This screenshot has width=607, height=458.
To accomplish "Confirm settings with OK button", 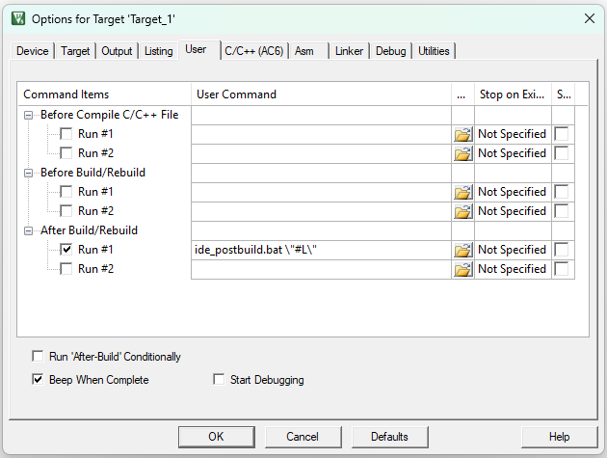I will click(217, 437).
